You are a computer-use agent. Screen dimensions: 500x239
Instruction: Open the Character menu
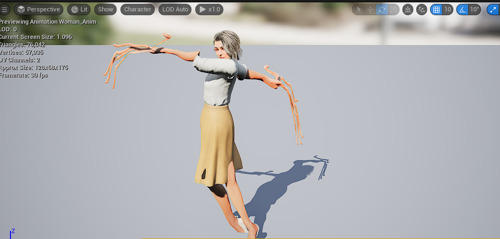(138, 10)
